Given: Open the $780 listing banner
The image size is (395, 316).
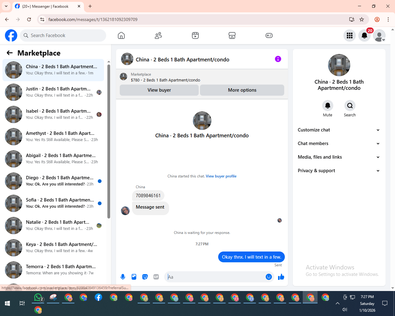Looking at the screenshot, I should [x=202, y=77].
